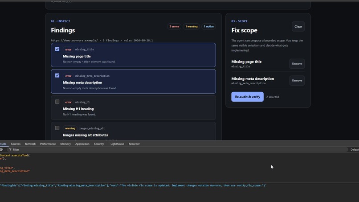This screenshot has width=359, height=202.
Task: Check the Images missing alt attributes checkbox
Action: coord(57,128)
